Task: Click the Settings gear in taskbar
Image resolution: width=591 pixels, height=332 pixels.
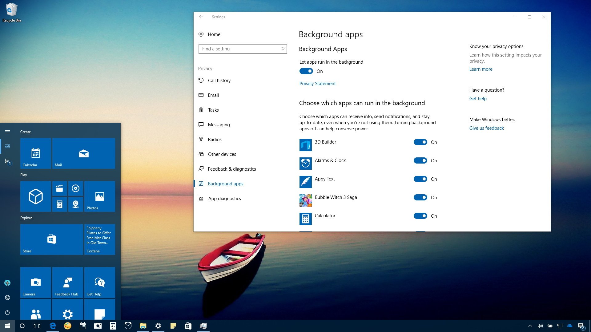Action: pyautogui.click(x=158, y=326)
